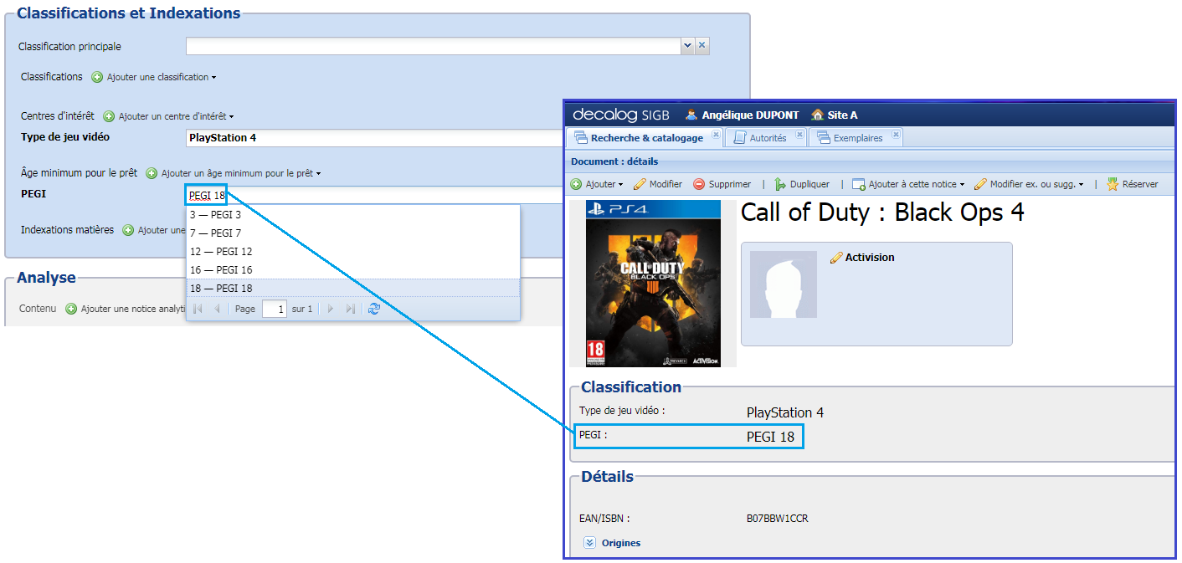This screenshot has height=563, width=1182.
Task: Duplicate the document with Dupliquer
Action: [x=801, y=184]
